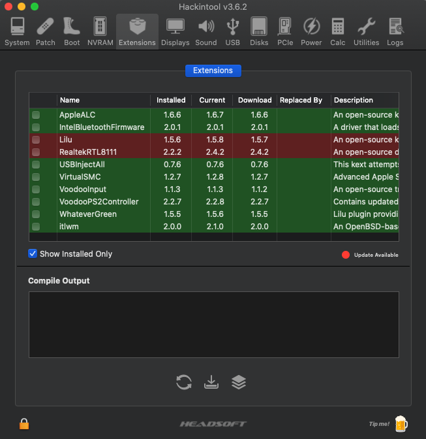Open the Power toolbar section
426x439 pixels.
coord(311,31)
